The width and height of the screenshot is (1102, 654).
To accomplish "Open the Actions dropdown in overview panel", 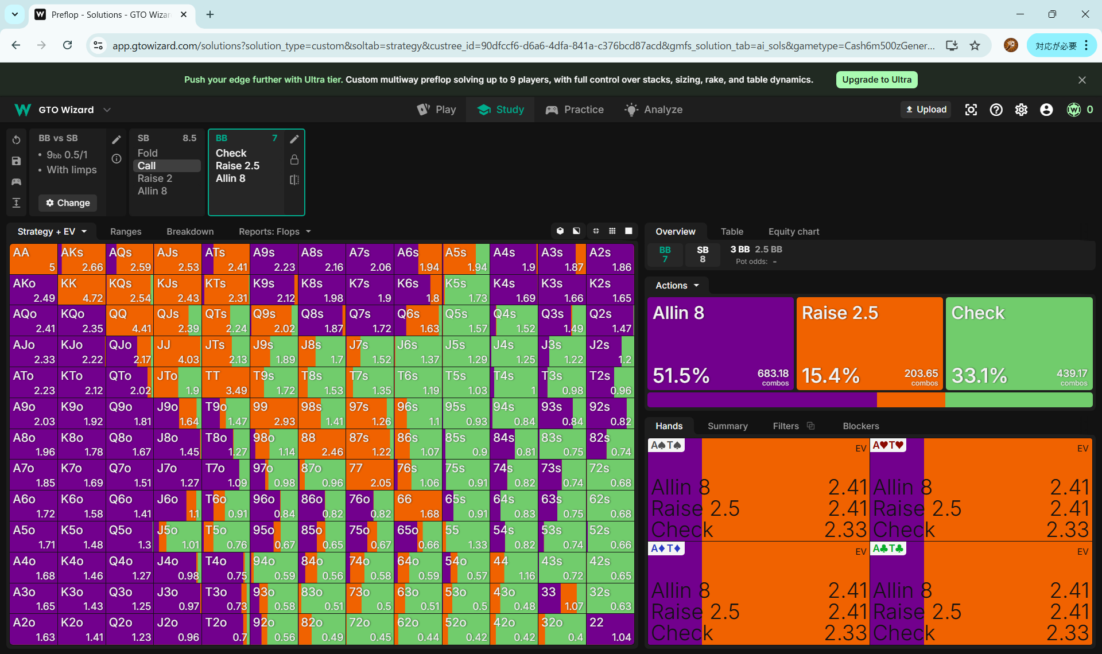I will coord(677,285).
